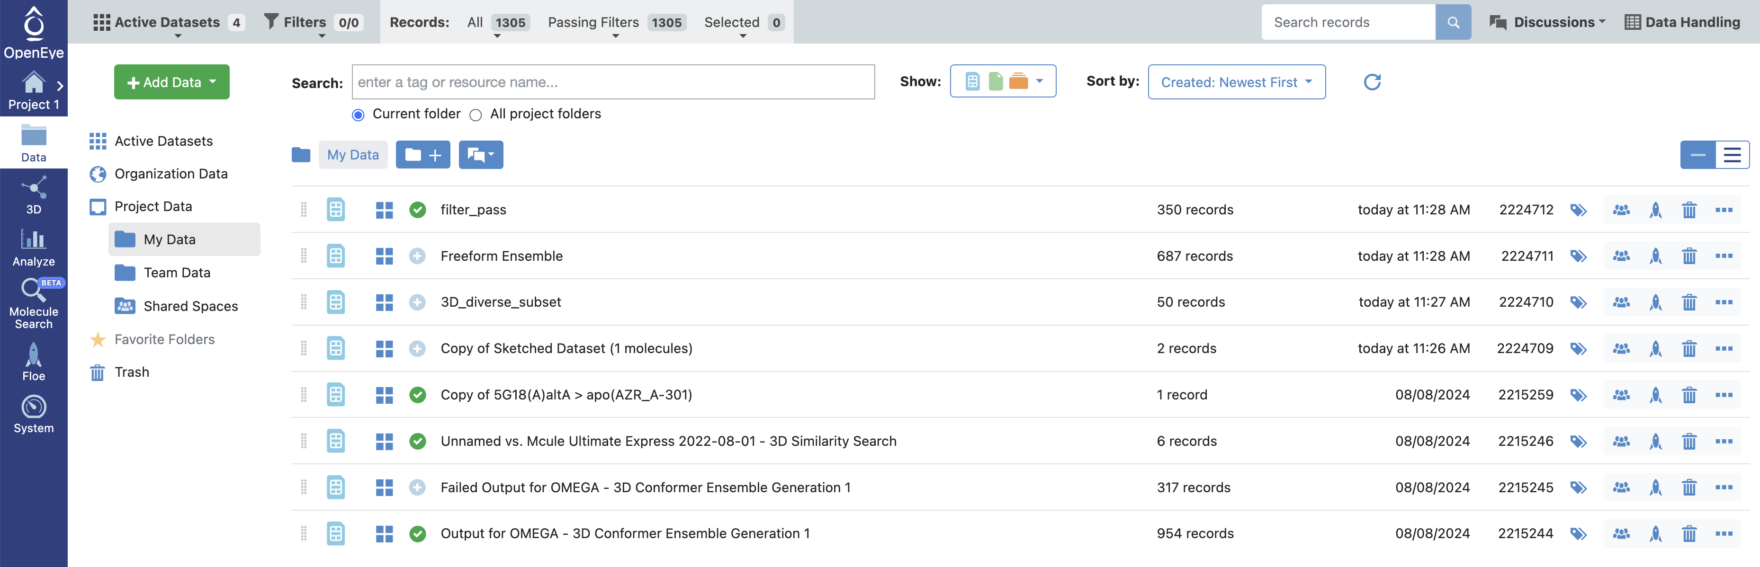Expand project switcher arrow next to Project 1
Screen dimensions: 1760x567
coord(60,85)
